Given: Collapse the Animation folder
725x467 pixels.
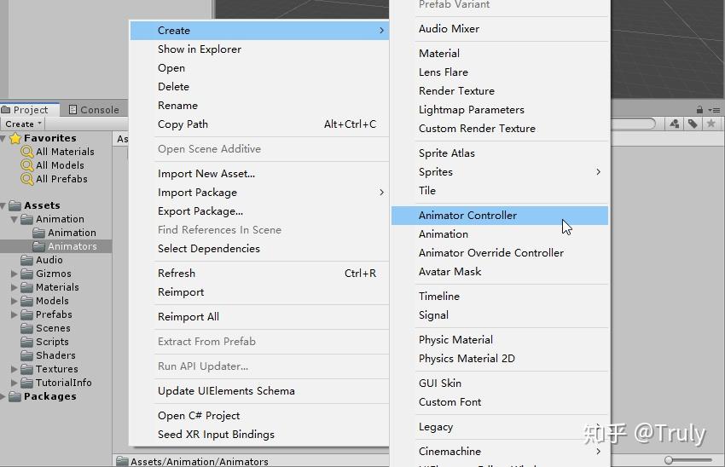Looking at the screenshot, I should click(x=14, y=219).
